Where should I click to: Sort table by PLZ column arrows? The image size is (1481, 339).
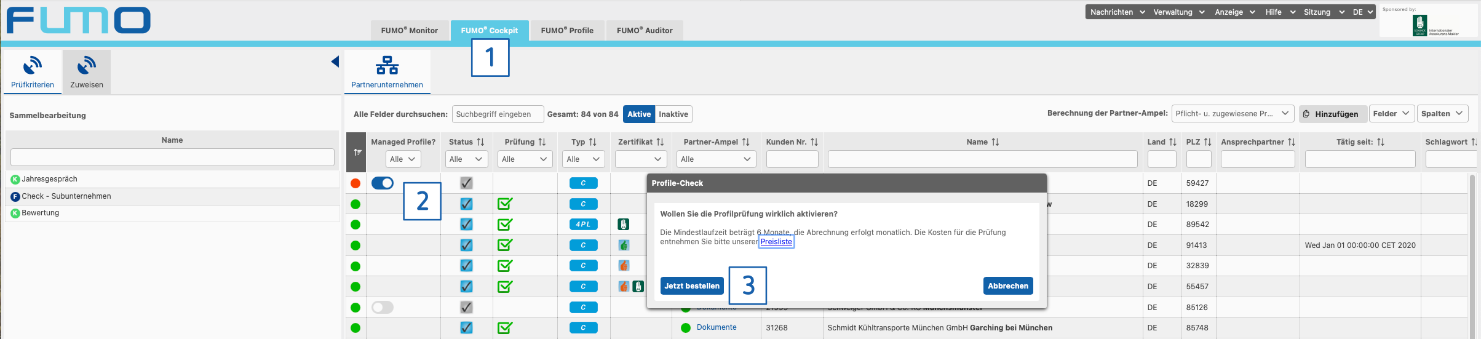1207,142
